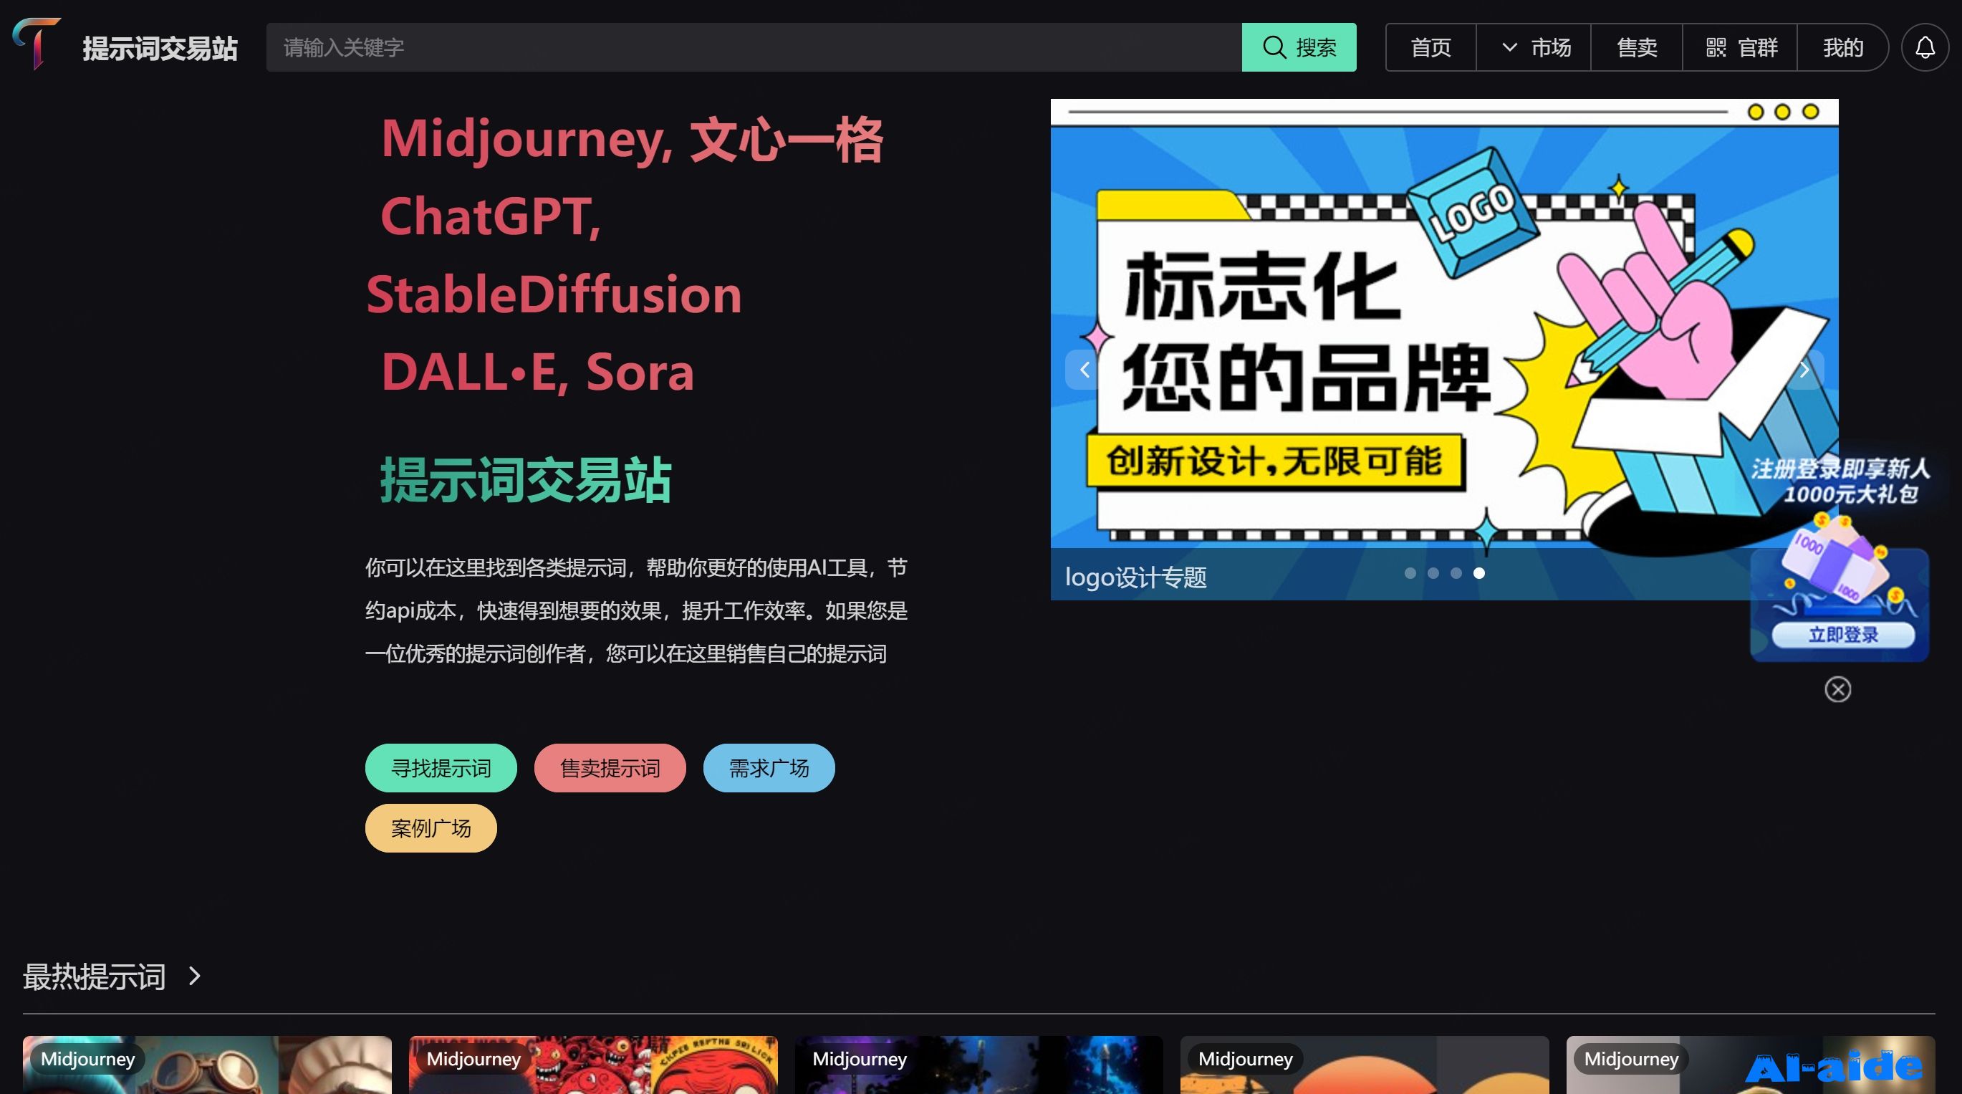Click the 最热提示词 section heading
Image resolution: width=1962 pixels, height=1094 pixels.
95,977
